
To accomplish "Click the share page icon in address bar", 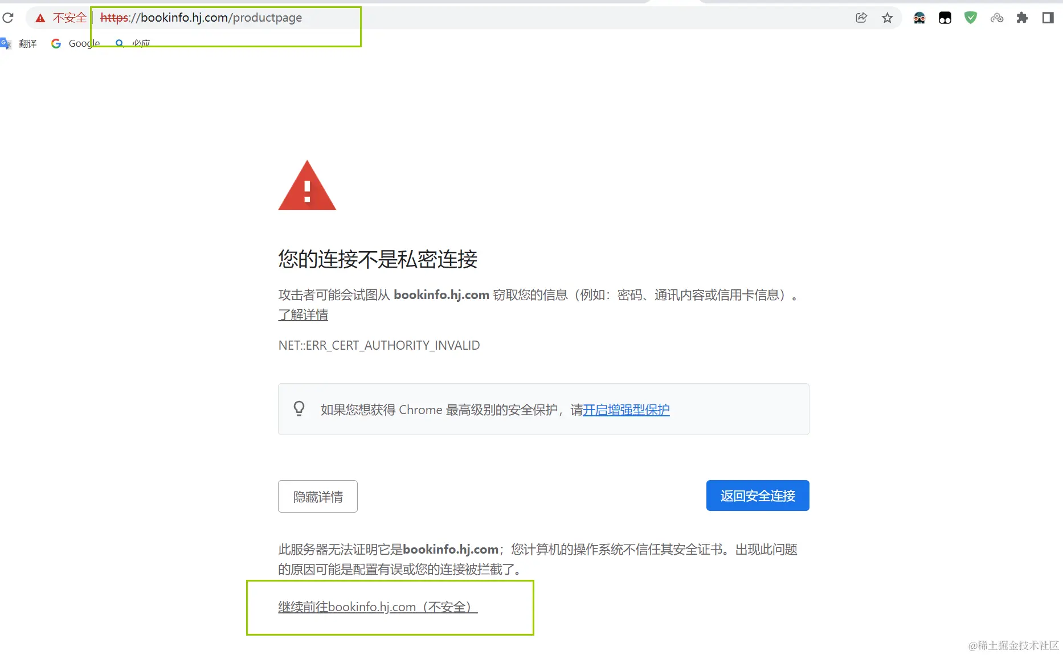I will (861, 18).
